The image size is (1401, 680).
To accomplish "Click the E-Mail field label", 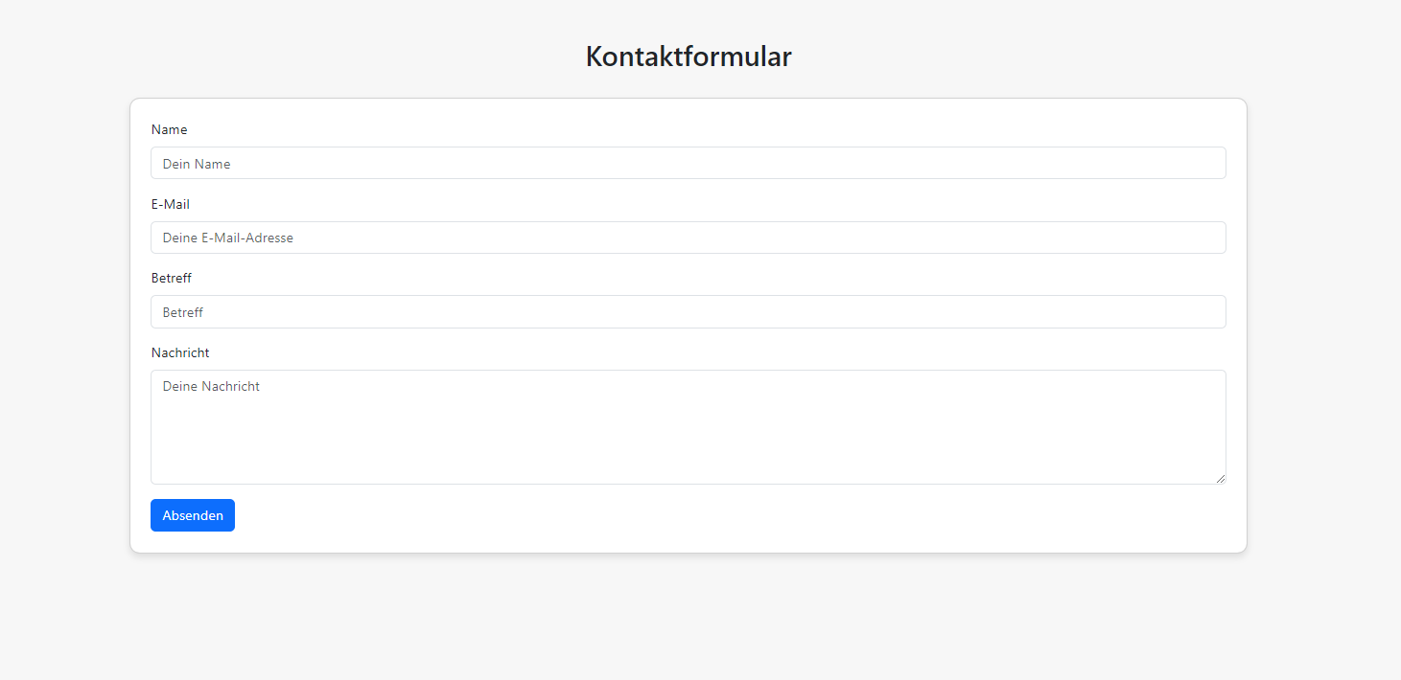I will (x=170, y=204).
